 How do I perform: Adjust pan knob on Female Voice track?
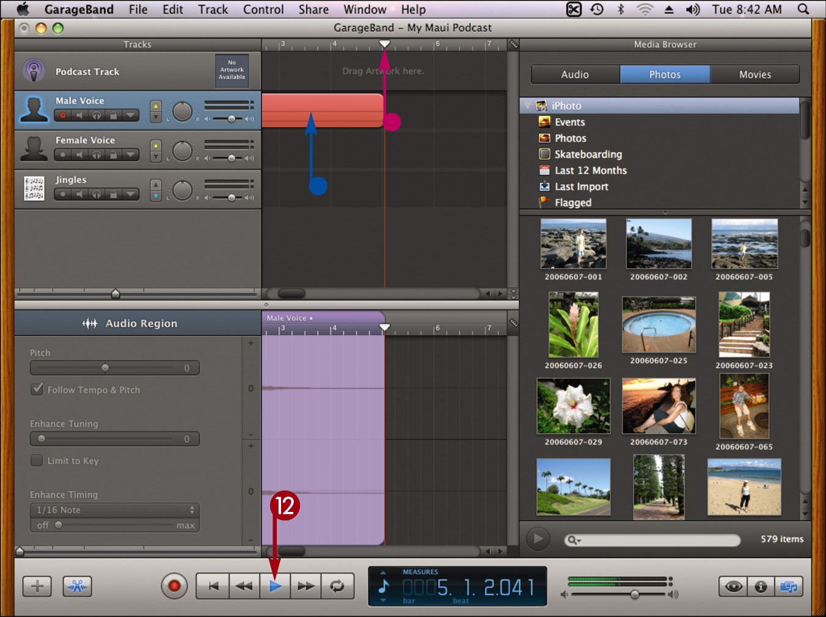[x=182, y=151]
